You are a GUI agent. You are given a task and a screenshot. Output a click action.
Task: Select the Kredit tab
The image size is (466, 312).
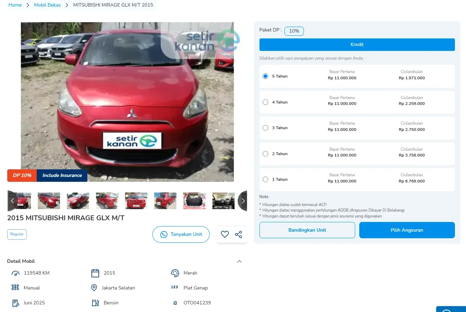pyautogui.click(x=357, y=45)
